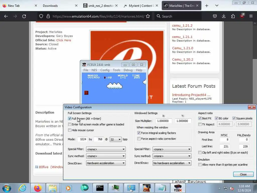
Task: Launch Internet Explorer from the taskbar
Action: [22, 188]
